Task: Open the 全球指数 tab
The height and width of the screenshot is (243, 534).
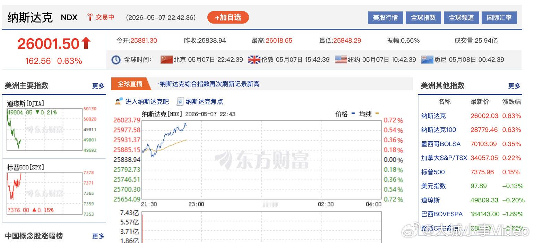Action: click(423, 17)
